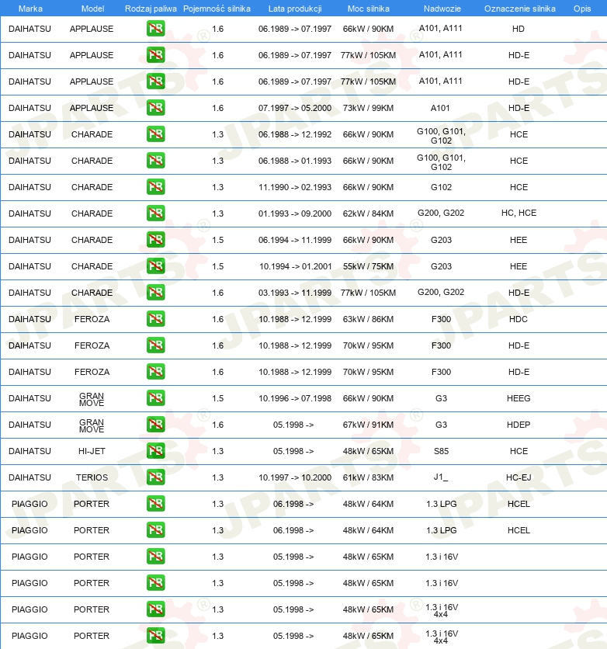Click the 62kW / 84KM power cell
This screenshot has height=649, width=607.
pos(368,213)
